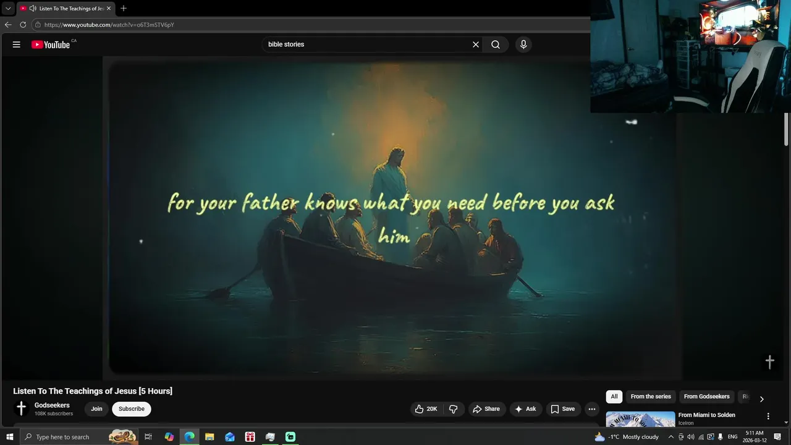Open the weather widget showing -1°C
Image resolution: width=791 pixels, height=445 pixels.
(x=627, y=437)
